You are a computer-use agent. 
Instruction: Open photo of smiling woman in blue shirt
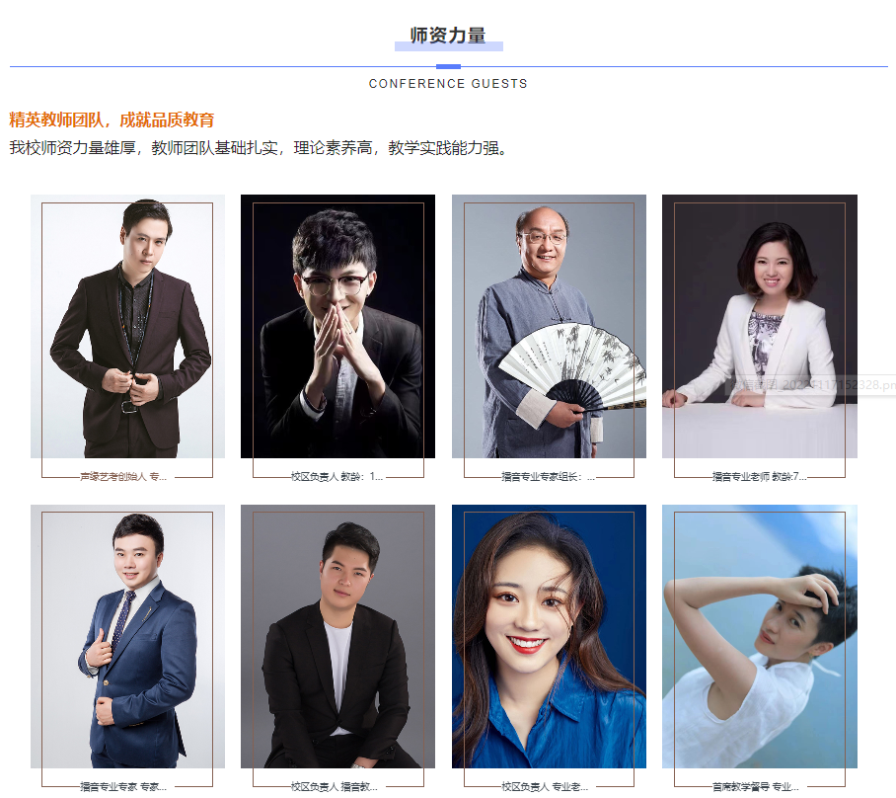(549, 636)
